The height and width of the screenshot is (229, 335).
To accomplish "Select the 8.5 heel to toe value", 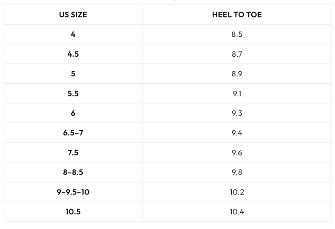I will [237, 34].
